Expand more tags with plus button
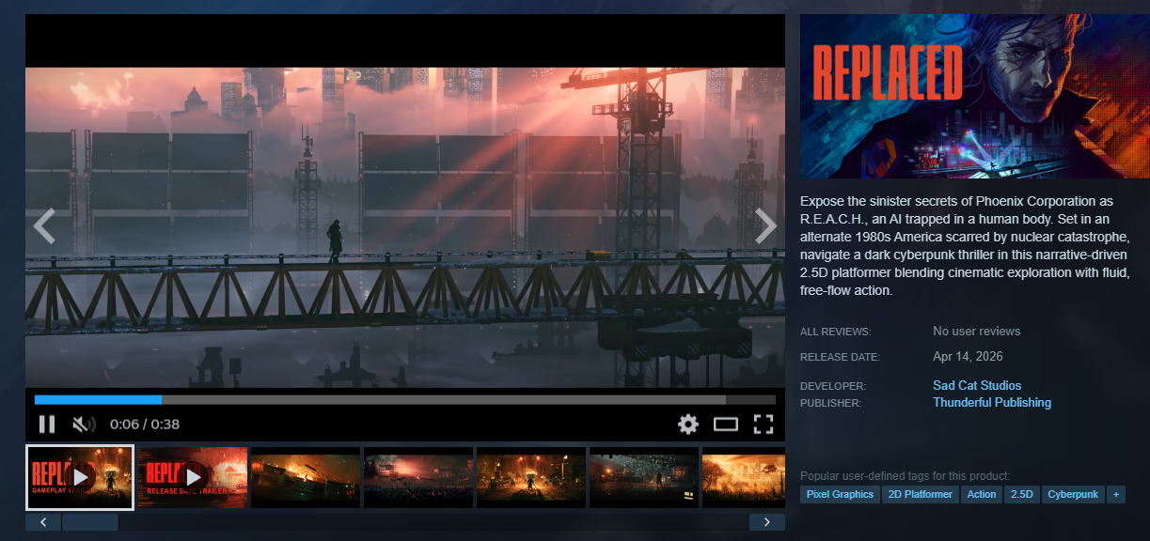This screenshot has height=541, width=1150. 1116,494
